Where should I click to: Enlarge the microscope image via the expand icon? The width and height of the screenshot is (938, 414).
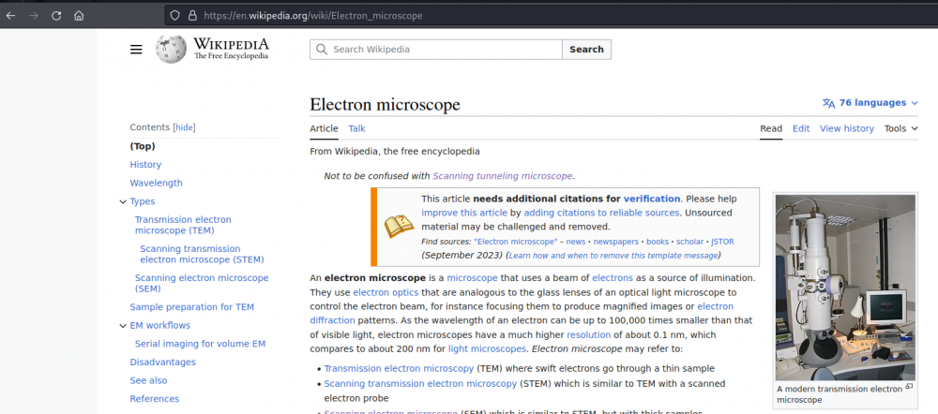tap(908, 387)
